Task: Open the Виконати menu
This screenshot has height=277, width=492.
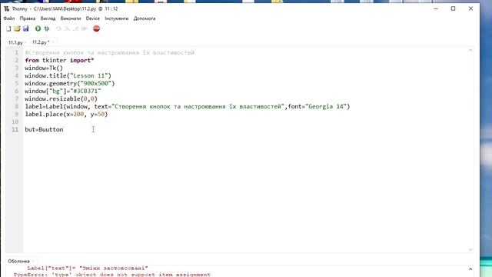Action: (x=71, y=18)
